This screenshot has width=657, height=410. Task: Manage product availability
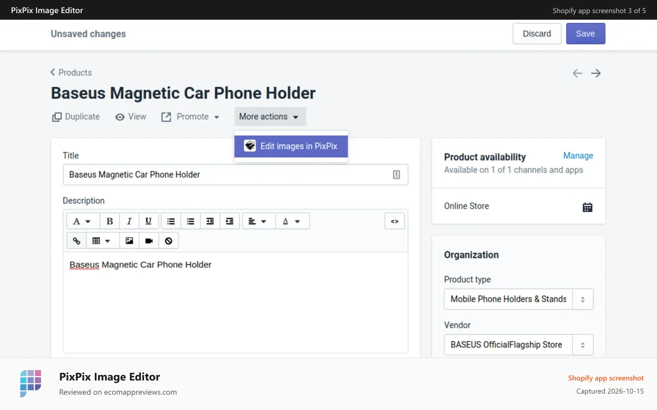coord(578,156)
